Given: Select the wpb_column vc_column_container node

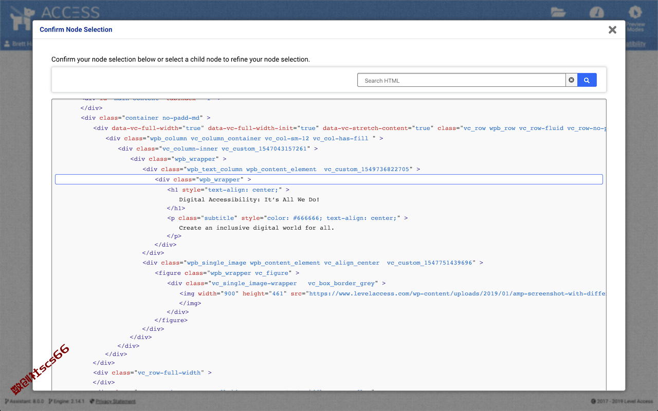Looking at the screenshot, I should 244,138.
